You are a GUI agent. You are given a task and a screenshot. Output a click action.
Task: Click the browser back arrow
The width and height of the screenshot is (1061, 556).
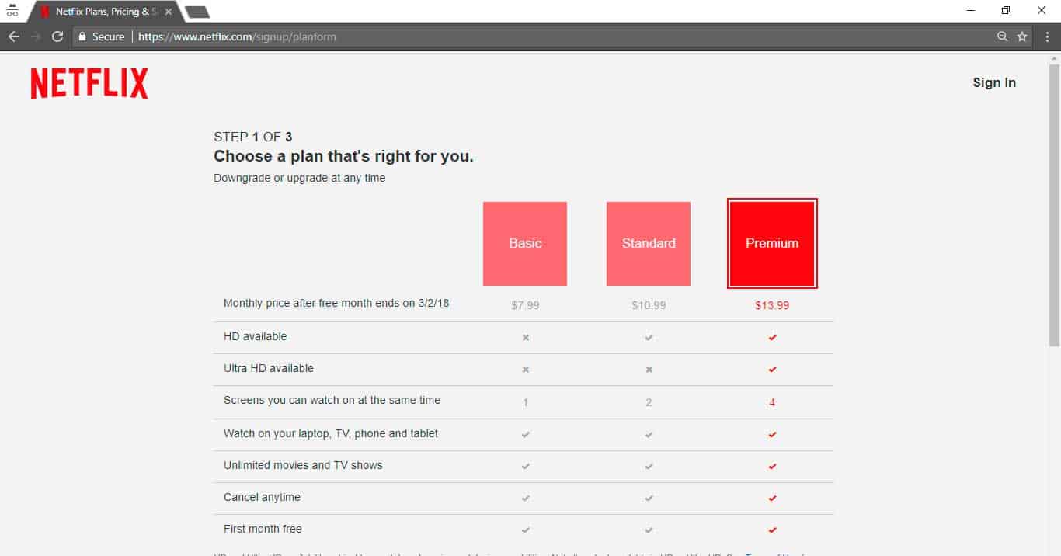coord(13,36)
